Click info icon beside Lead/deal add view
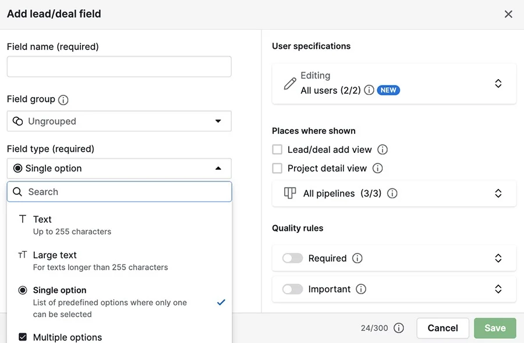The image size is (524, 343). [x=383, y=149]
